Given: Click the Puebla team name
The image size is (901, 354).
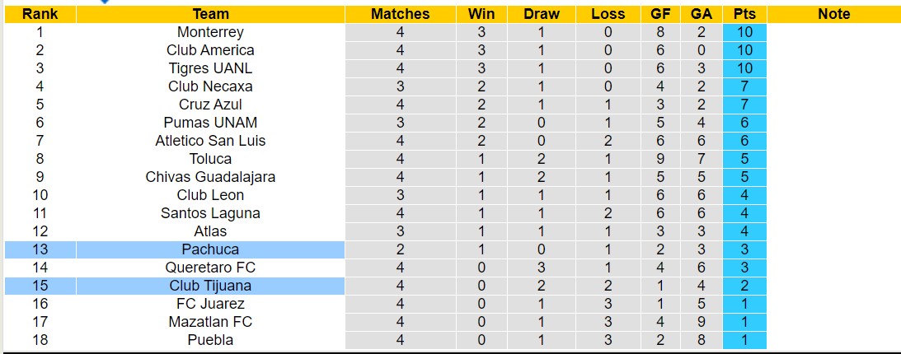Looking at the screenshot, I should [210, 340].
